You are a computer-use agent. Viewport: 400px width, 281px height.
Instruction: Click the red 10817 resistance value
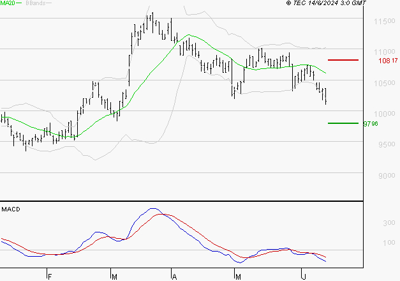click(388, 61)
